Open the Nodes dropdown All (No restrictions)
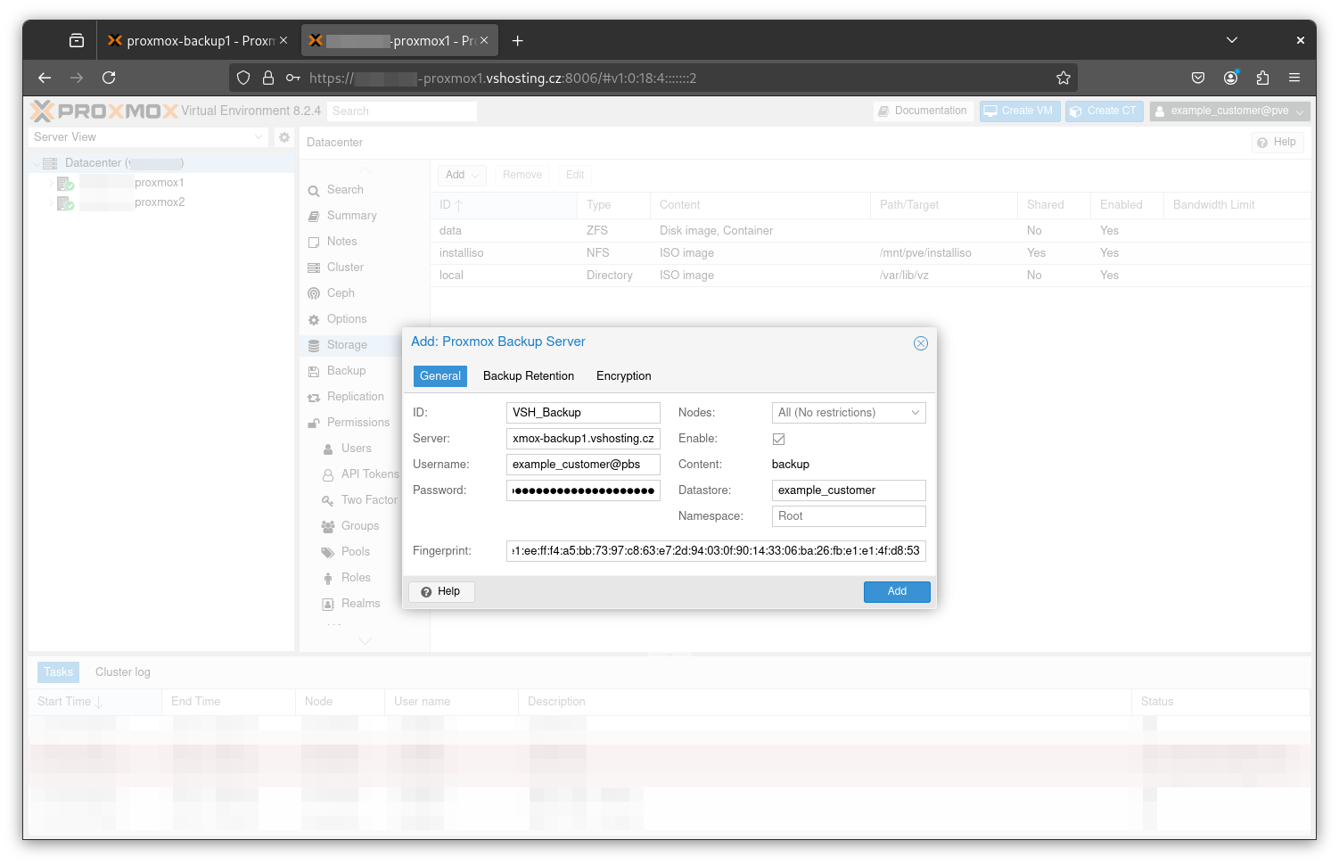1339x865 pixels. [x=849, y=413]
